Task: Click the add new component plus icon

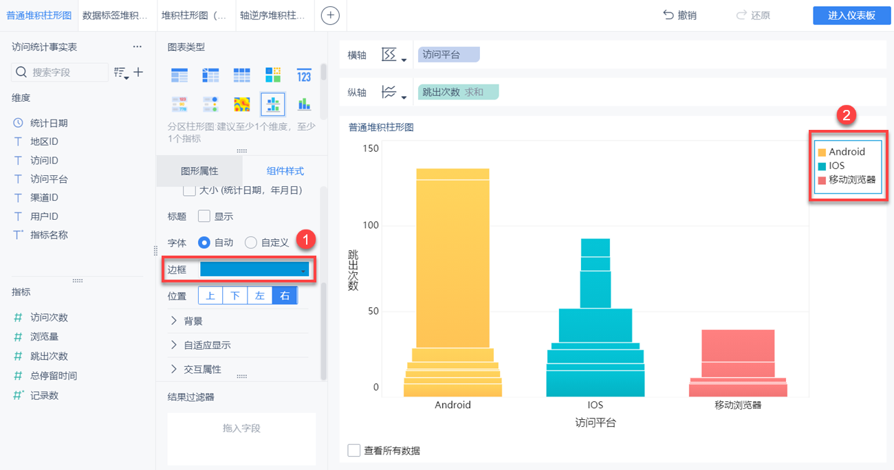Action: [330, 15]
